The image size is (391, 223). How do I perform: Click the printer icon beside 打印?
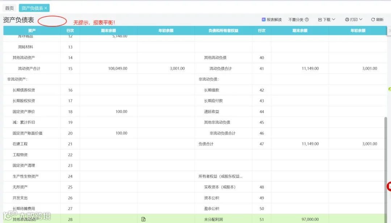pos(347,19)
